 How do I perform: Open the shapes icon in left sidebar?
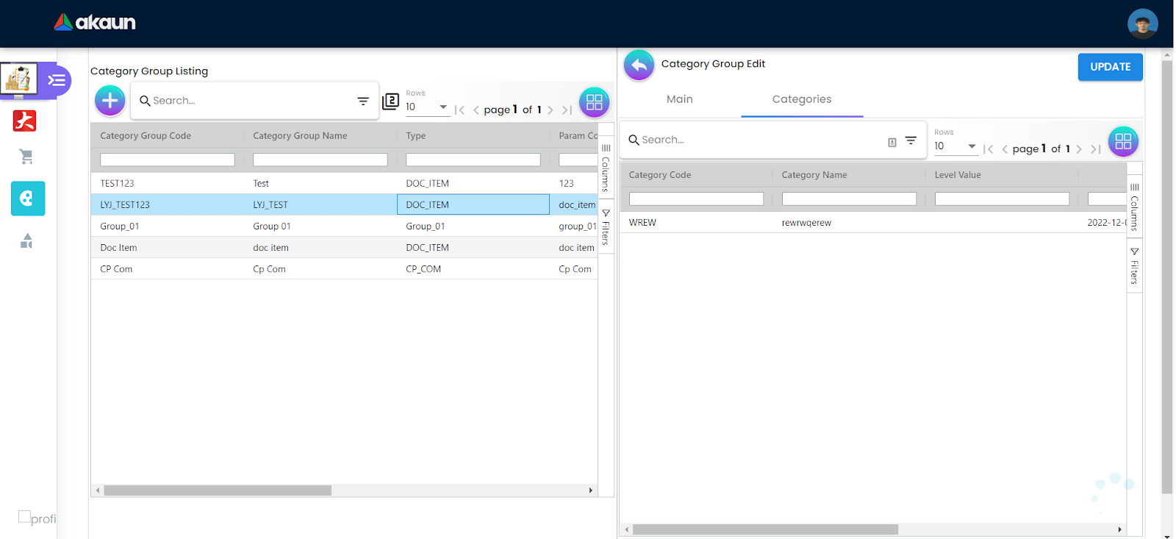[26, 241]
